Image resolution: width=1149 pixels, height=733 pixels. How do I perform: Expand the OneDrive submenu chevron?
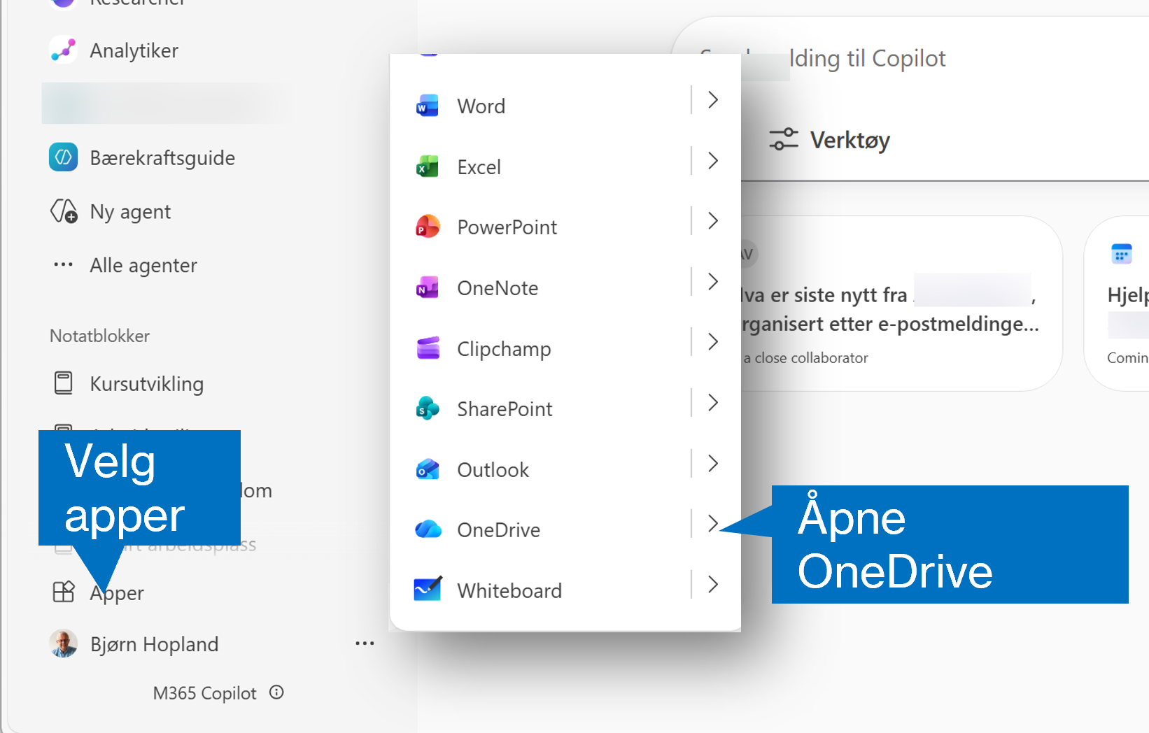tap(713, 524)
